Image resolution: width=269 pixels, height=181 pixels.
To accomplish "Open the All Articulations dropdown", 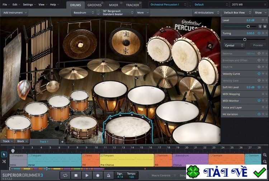I will [206, 12].
